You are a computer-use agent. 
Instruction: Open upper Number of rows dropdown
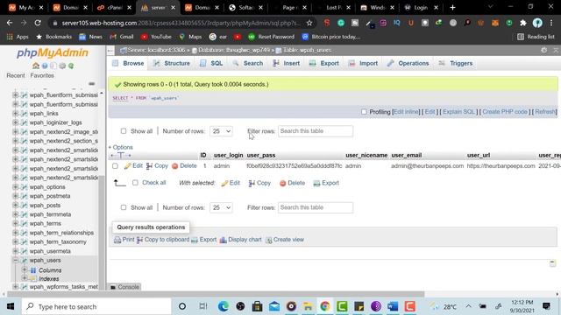[x=221, y=131]
